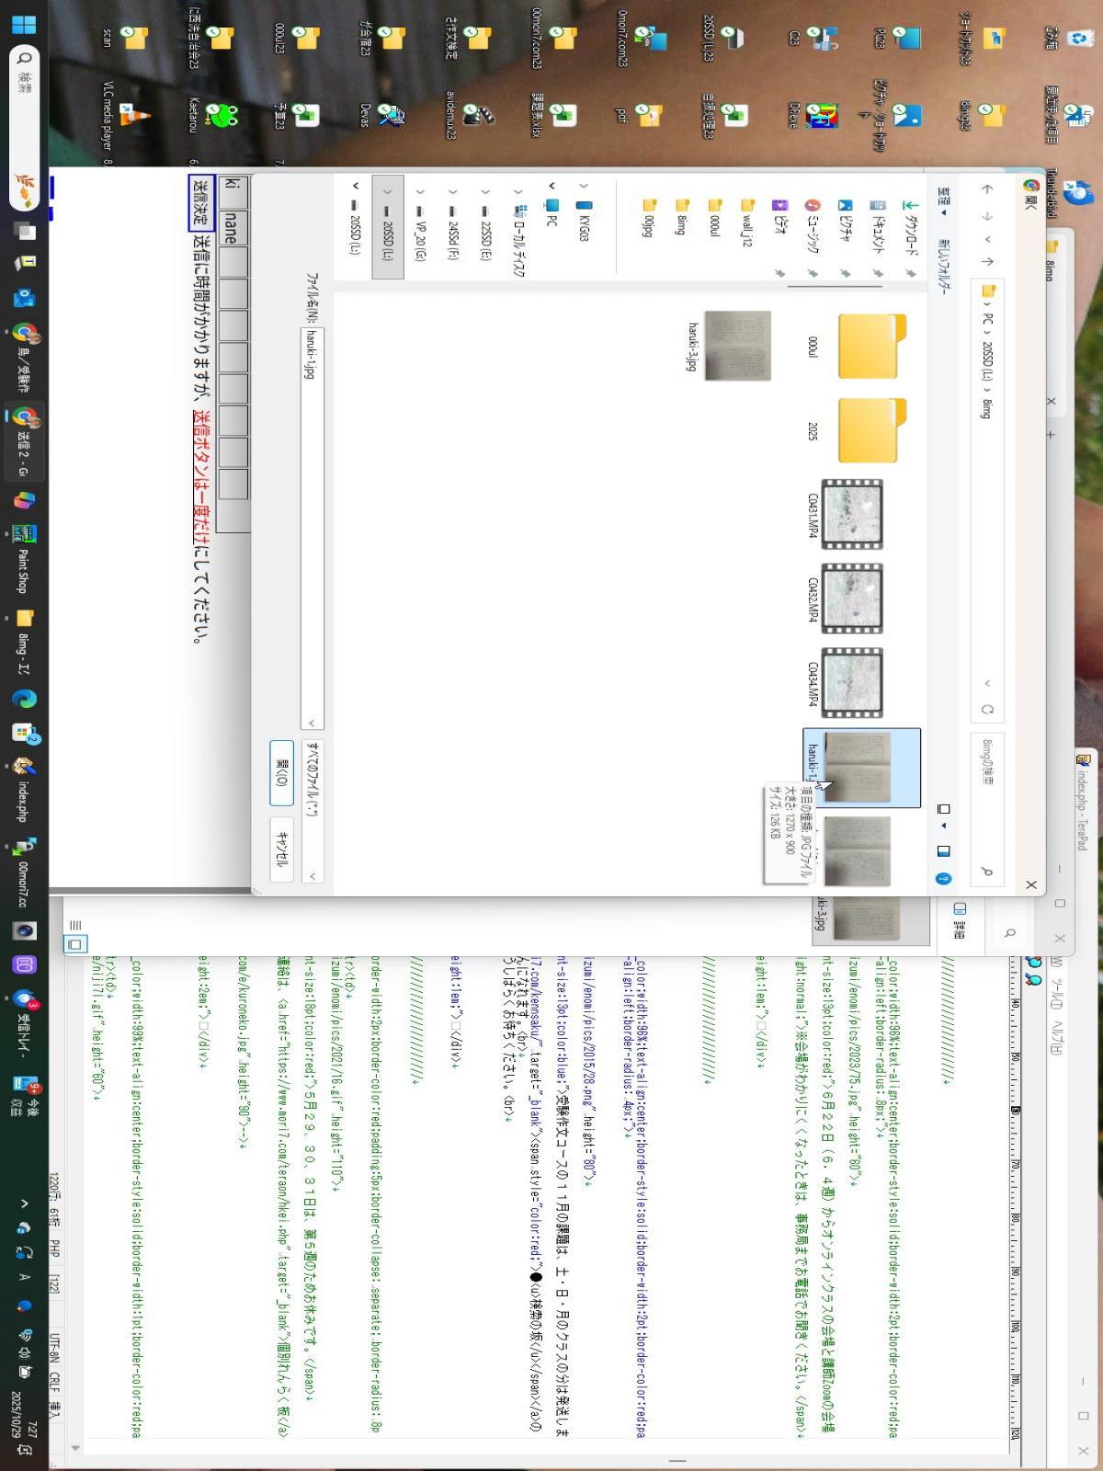The height and width of the screenshot is (1471, 1103).
Task: Click the キャンセル (Cancel) button
Action: click(x=281, y=850)
